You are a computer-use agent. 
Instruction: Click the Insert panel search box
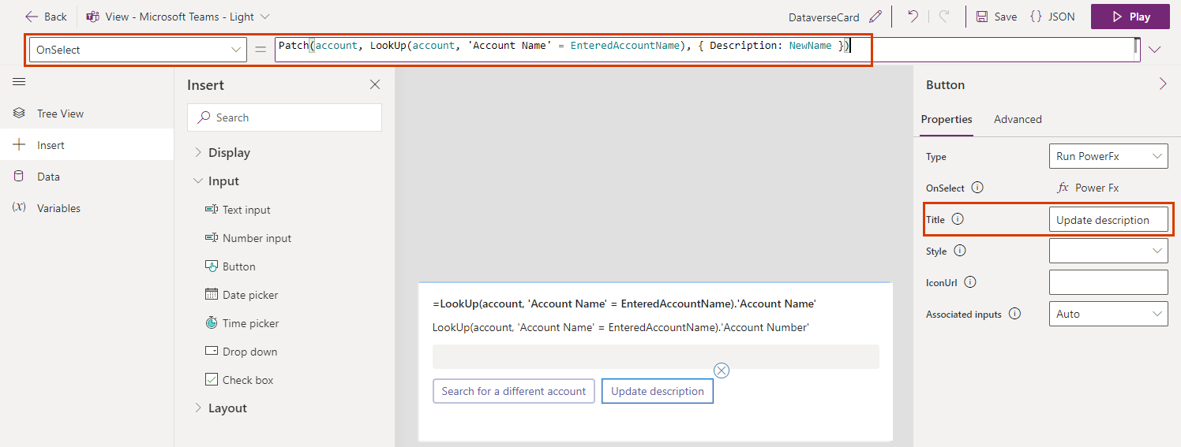[284, 117]
